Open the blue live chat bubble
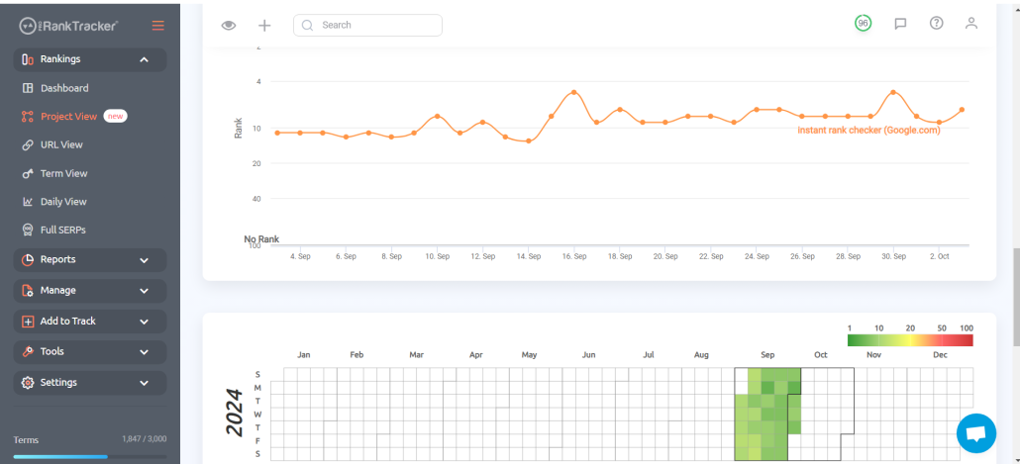1020x464 pixels. [x=976, y=433]
